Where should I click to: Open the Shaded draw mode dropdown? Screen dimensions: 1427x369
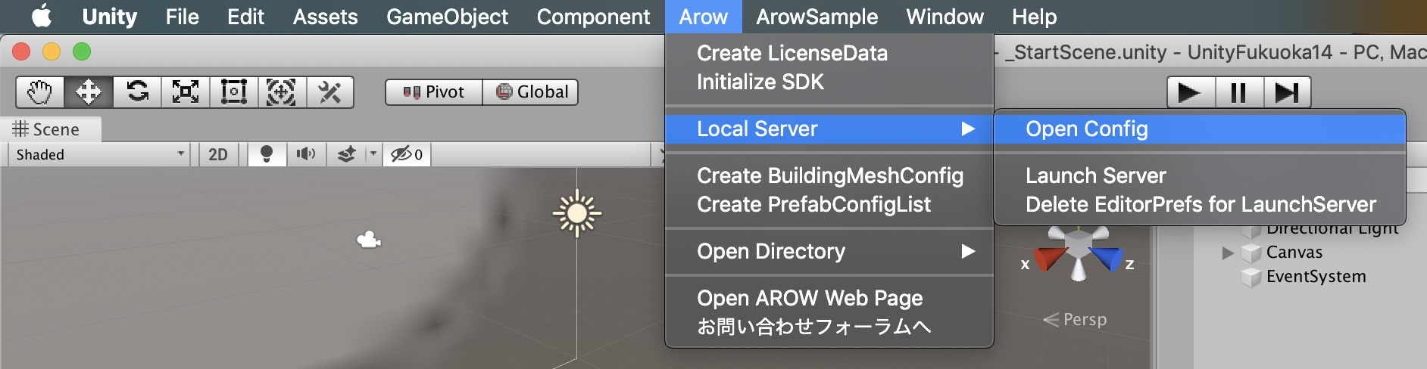(98, 154)
